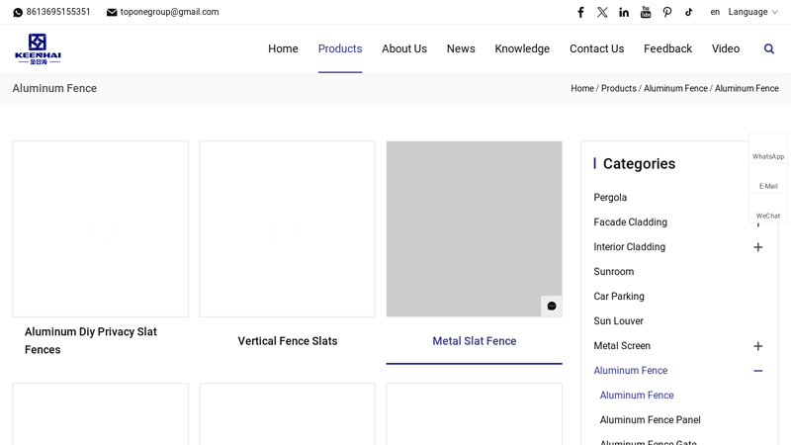
Task: Click the envelope email icon in top bar
Action: tap(112, 12)
